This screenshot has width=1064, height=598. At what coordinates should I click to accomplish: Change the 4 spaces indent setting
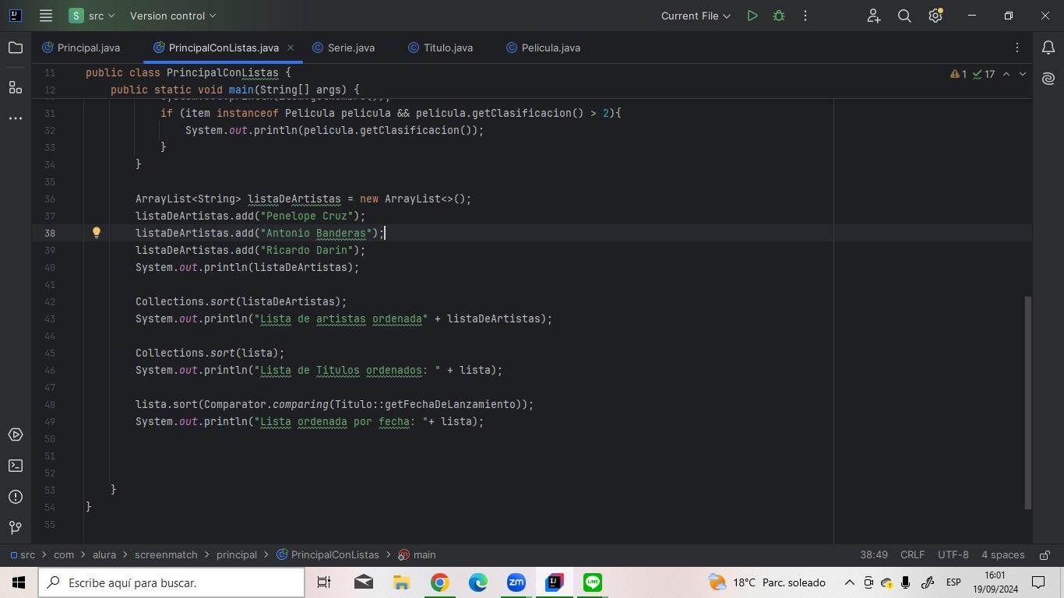click(1003, 554)
